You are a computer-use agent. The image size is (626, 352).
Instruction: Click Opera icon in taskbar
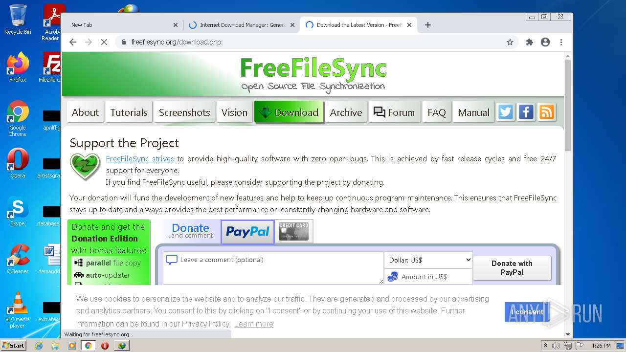(105, 346)
